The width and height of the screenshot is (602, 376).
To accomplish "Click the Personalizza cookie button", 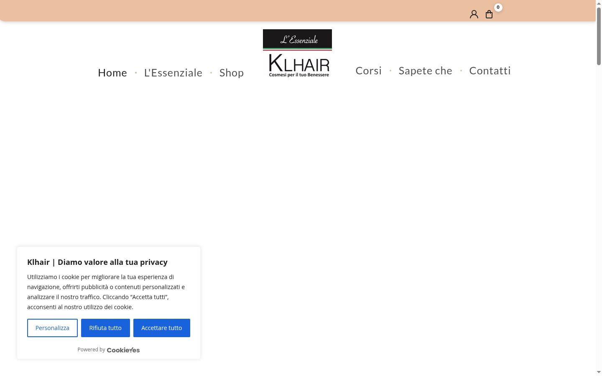I will pyautogui.click(x=52, y=328).
